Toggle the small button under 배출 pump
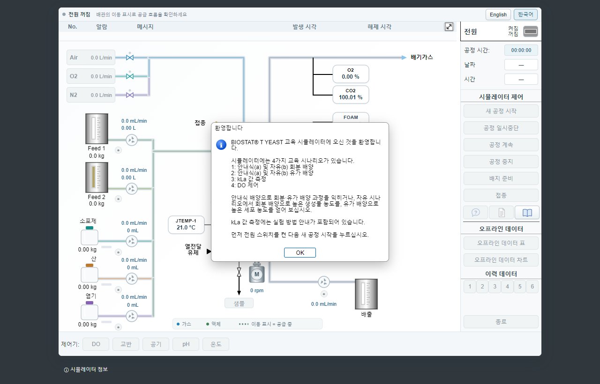 (x=324, y=294)
